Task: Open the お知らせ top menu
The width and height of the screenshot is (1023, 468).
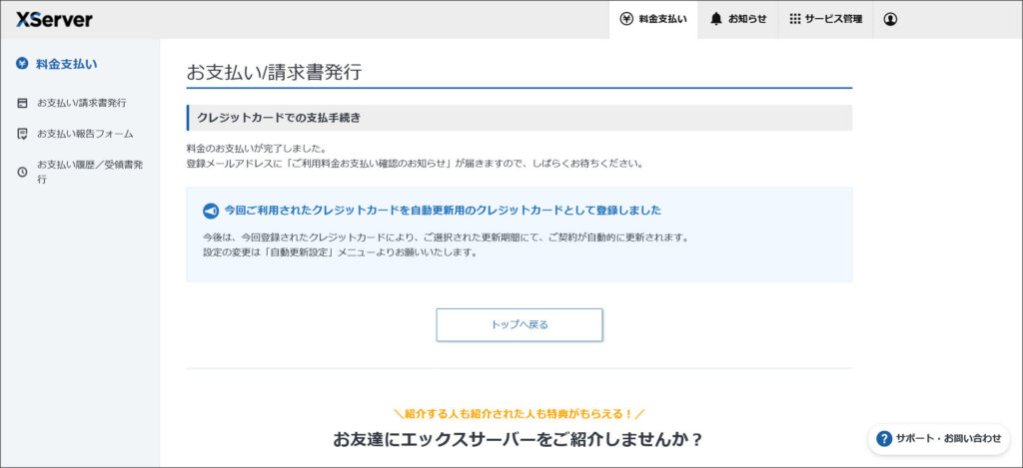Action: pos(738,20)
